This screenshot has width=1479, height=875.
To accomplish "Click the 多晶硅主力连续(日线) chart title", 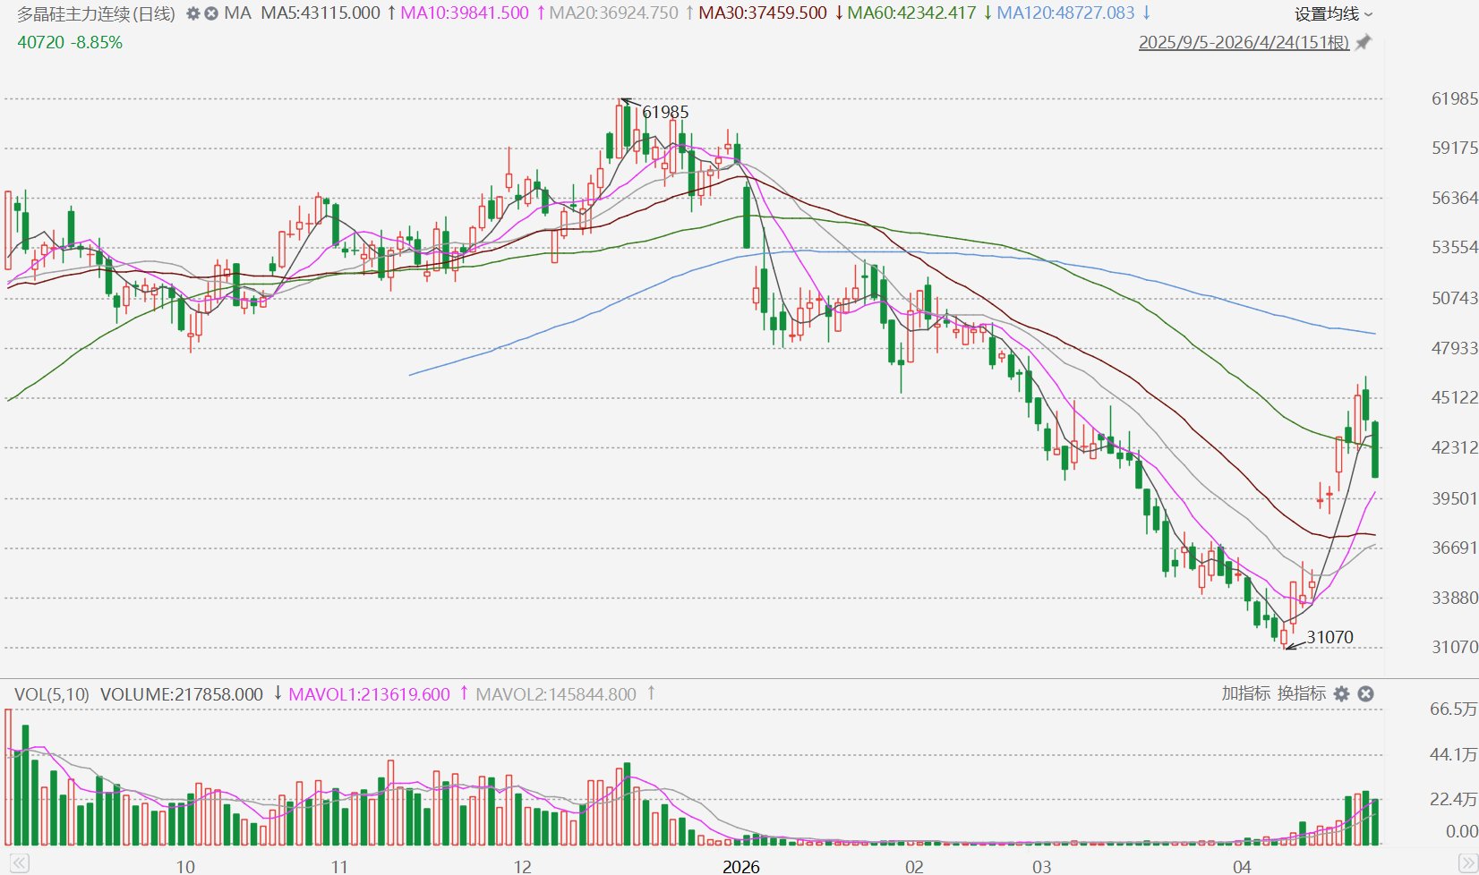I will click(x=97, y=13).
